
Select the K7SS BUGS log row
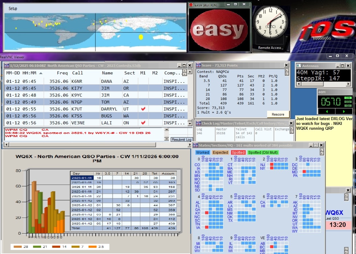[95, 116]
